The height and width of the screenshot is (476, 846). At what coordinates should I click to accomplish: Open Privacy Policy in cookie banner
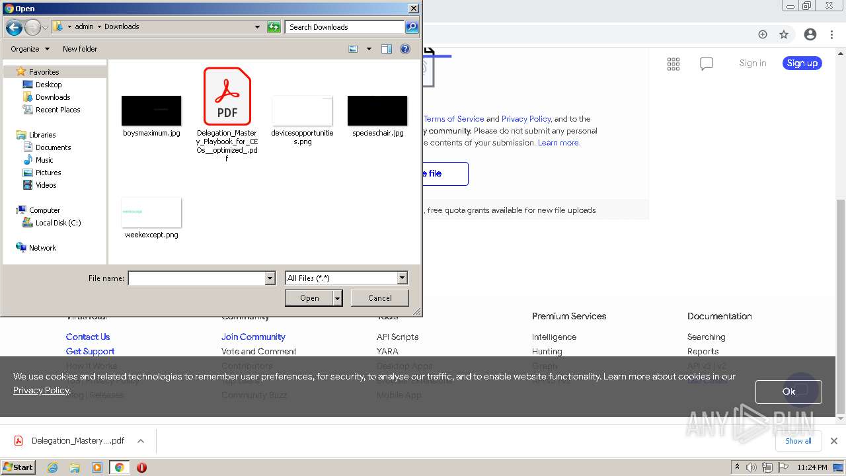[41, 390]
